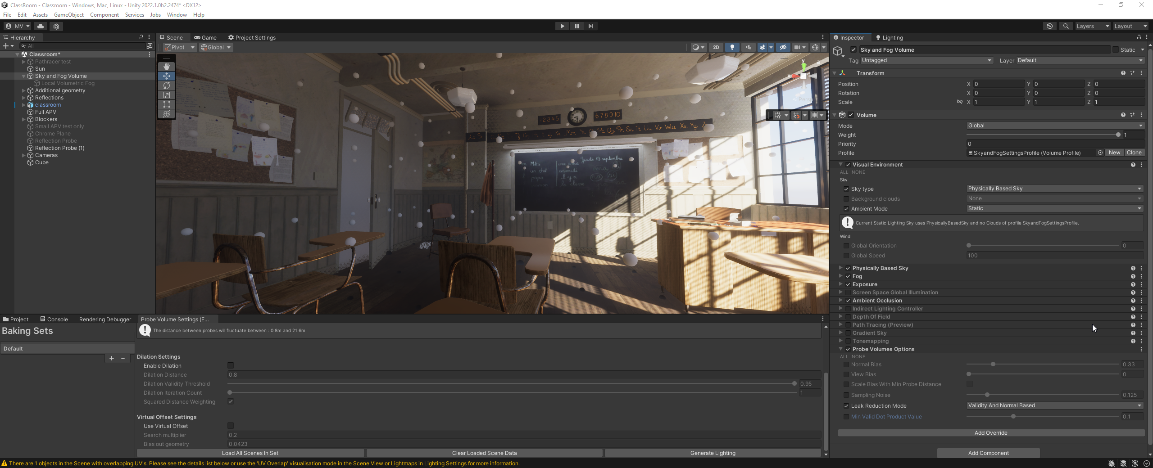The height and width of the screenshot is (468, 1153).
Task: Open Volume component more options menu
Action: coord(1141,115)
